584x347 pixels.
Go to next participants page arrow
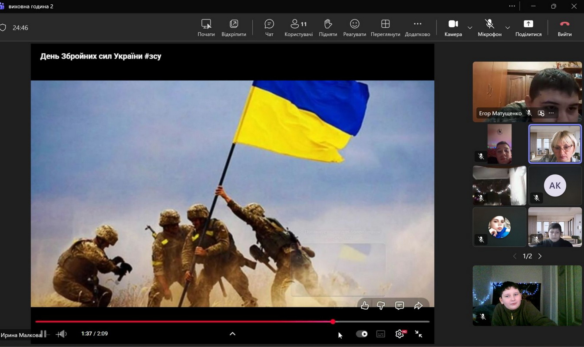click(x=540, y=256)
